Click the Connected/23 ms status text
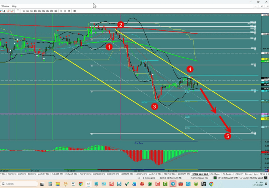The image size is (269, 188). [x=199, y=178]
